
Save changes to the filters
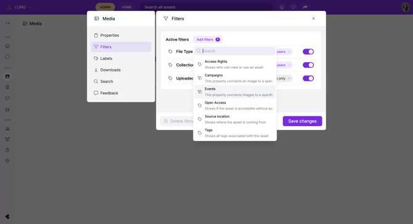click(x=303, y=121)
